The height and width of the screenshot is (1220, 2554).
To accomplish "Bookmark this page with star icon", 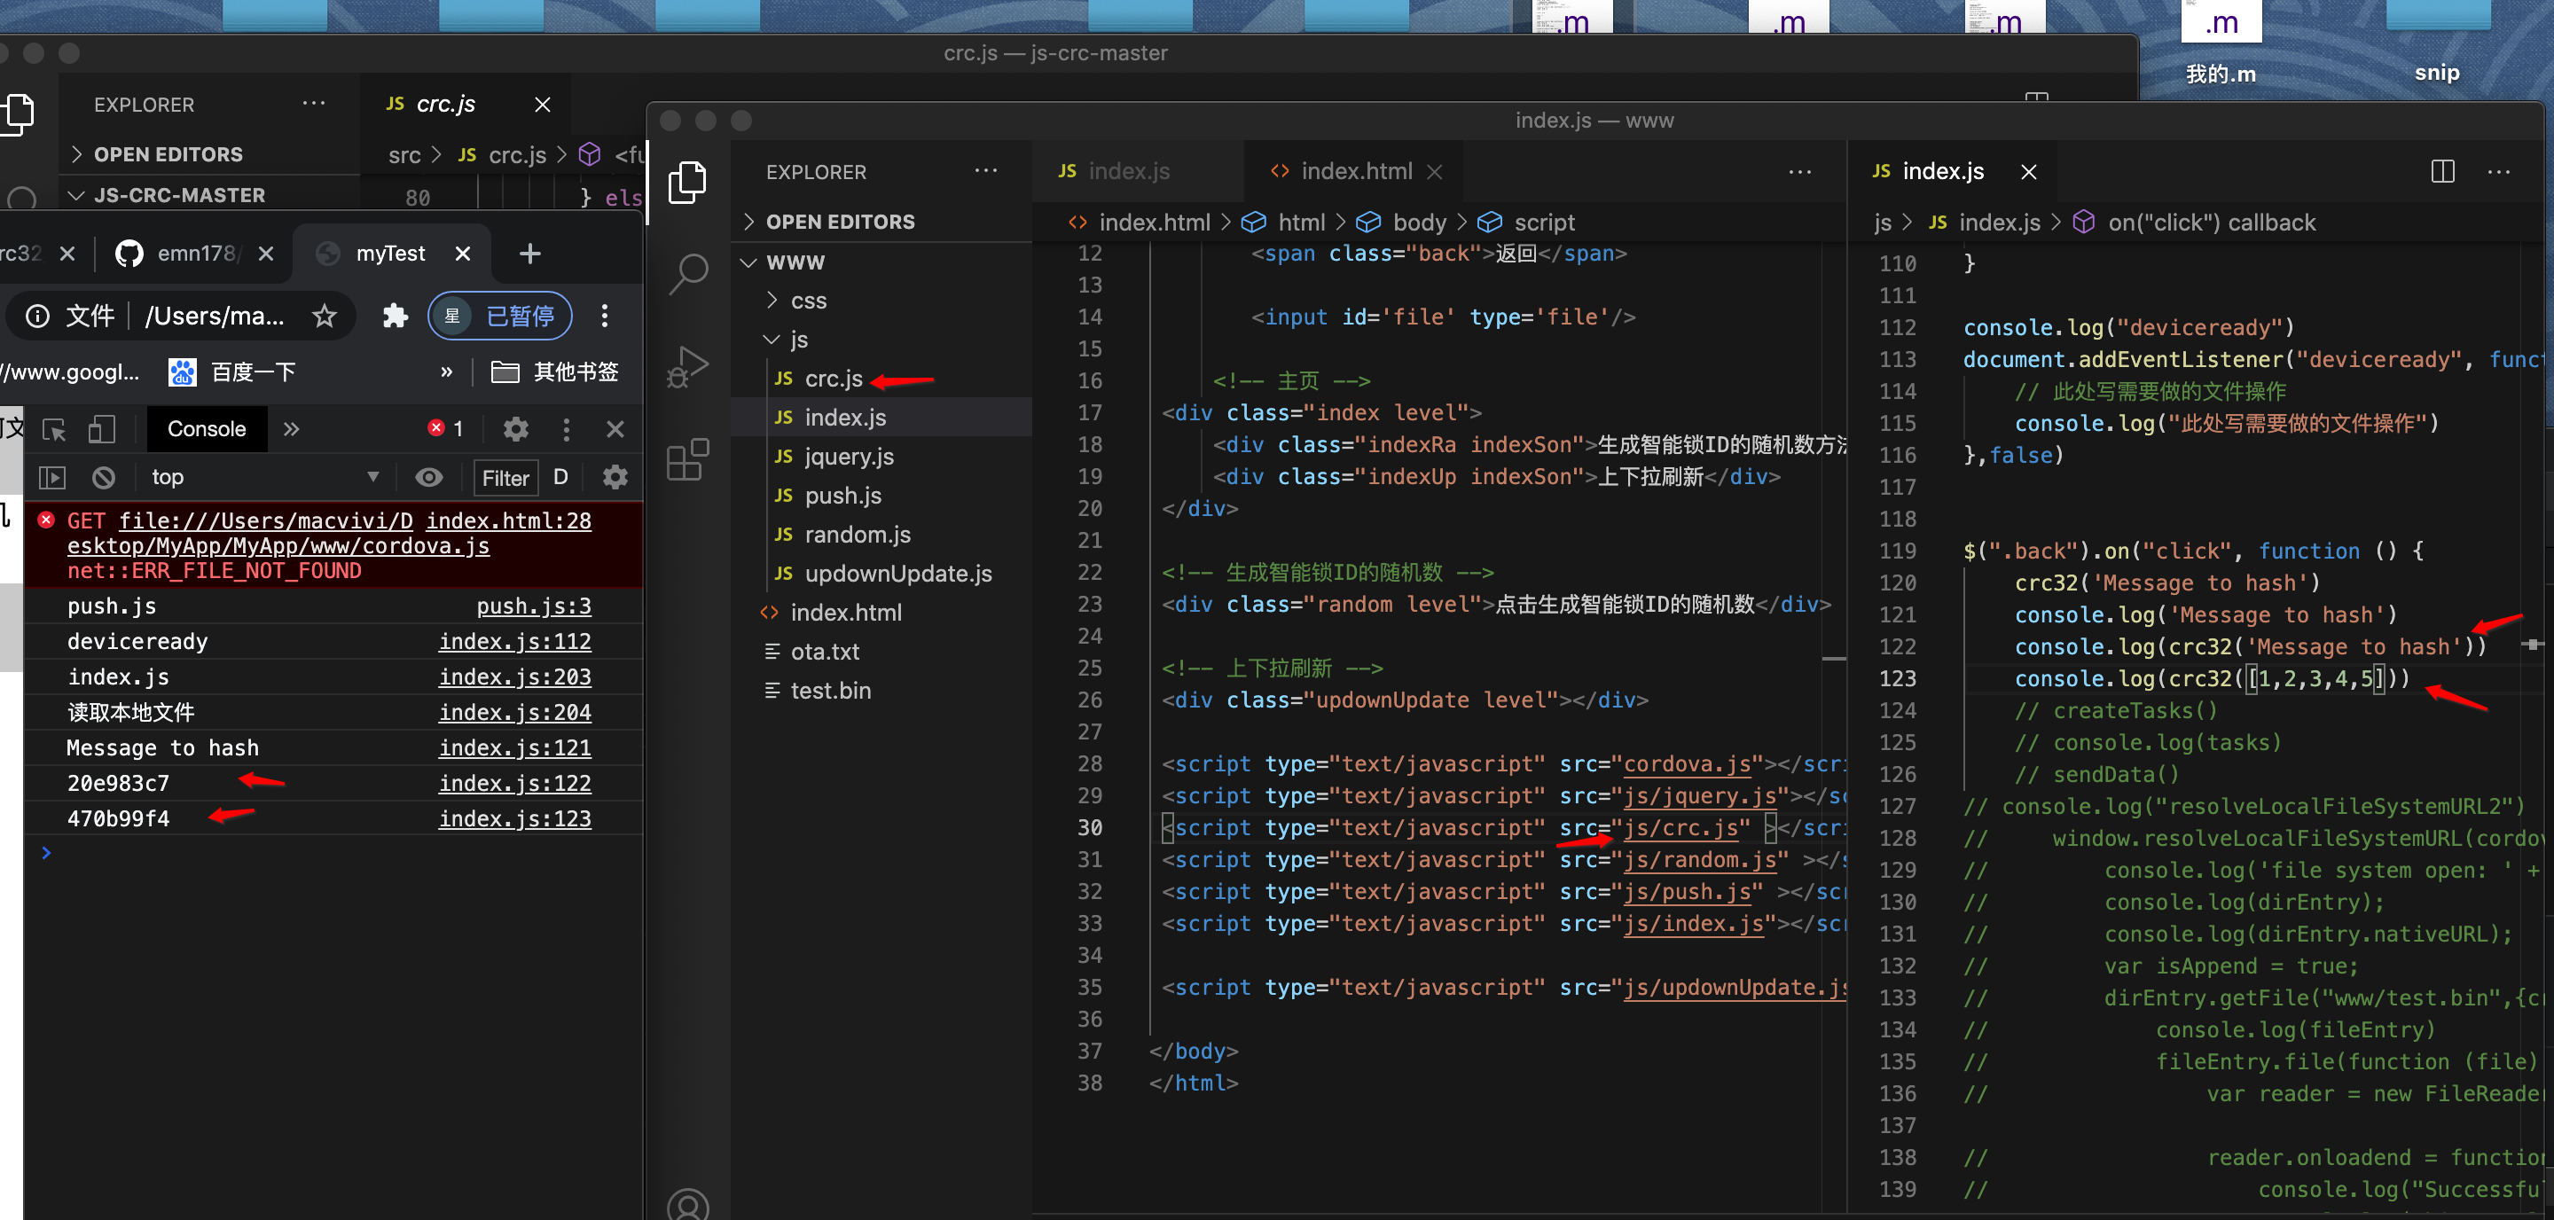I will click(325, 317).
